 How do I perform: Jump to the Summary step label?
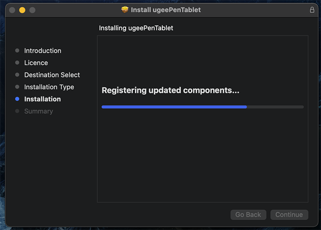(x=38, y=111)
